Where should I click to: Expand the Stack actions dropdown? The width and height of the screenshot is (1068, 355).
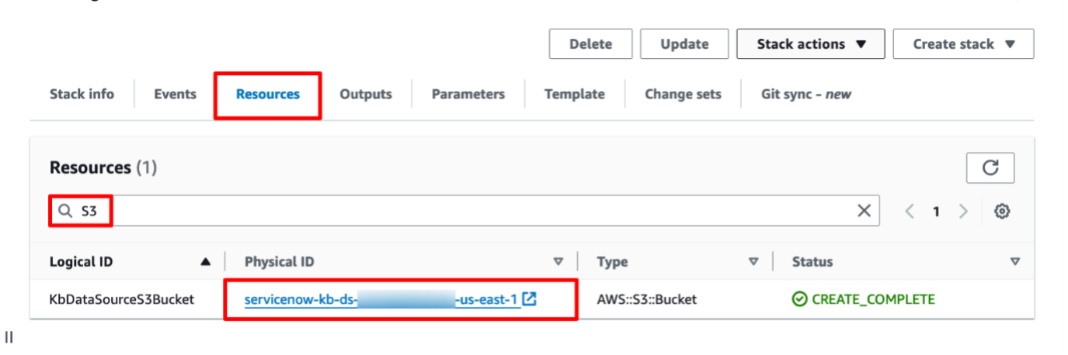pos(811,44)
